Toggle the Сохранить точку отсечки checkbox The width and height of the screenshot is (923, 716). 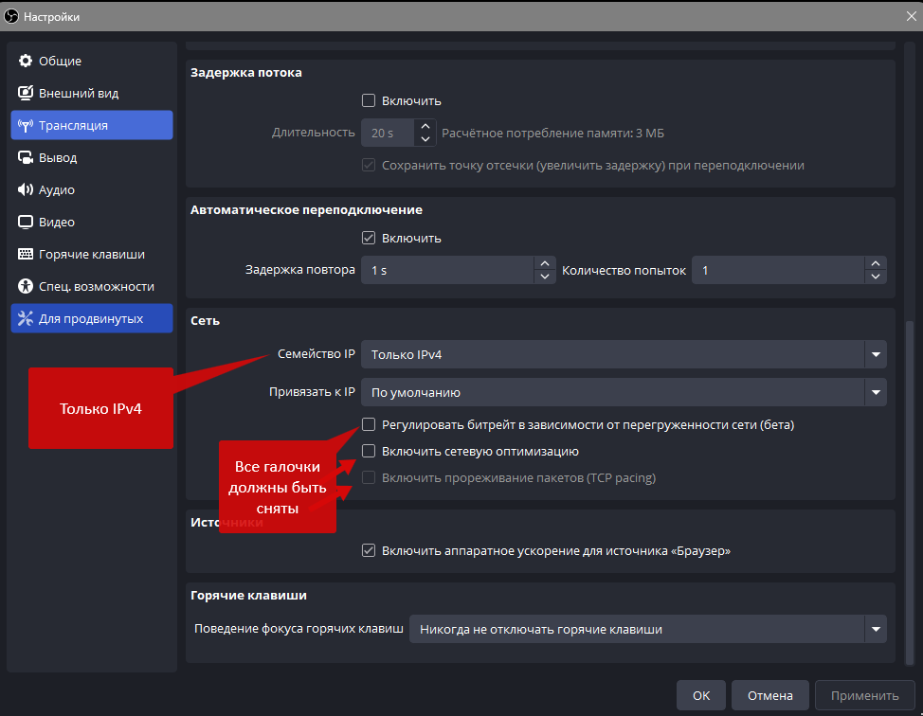point(369,165)
